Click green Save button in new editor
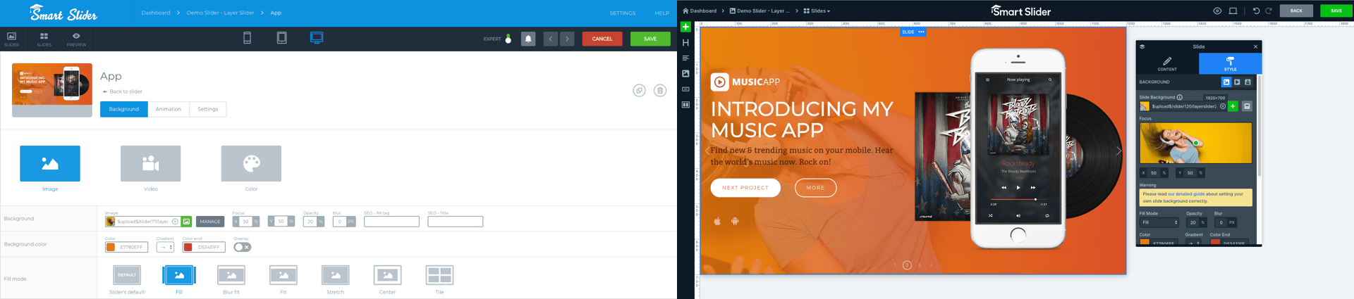Screen dimensions: 1354x299 click(x=1336, y=11)
